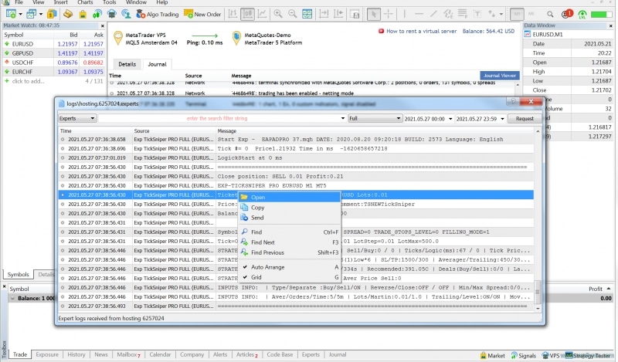The height and width of the screenshot is (362, 618).
Task: Click the search magnifier icon in toolbar
Action: 550,14
